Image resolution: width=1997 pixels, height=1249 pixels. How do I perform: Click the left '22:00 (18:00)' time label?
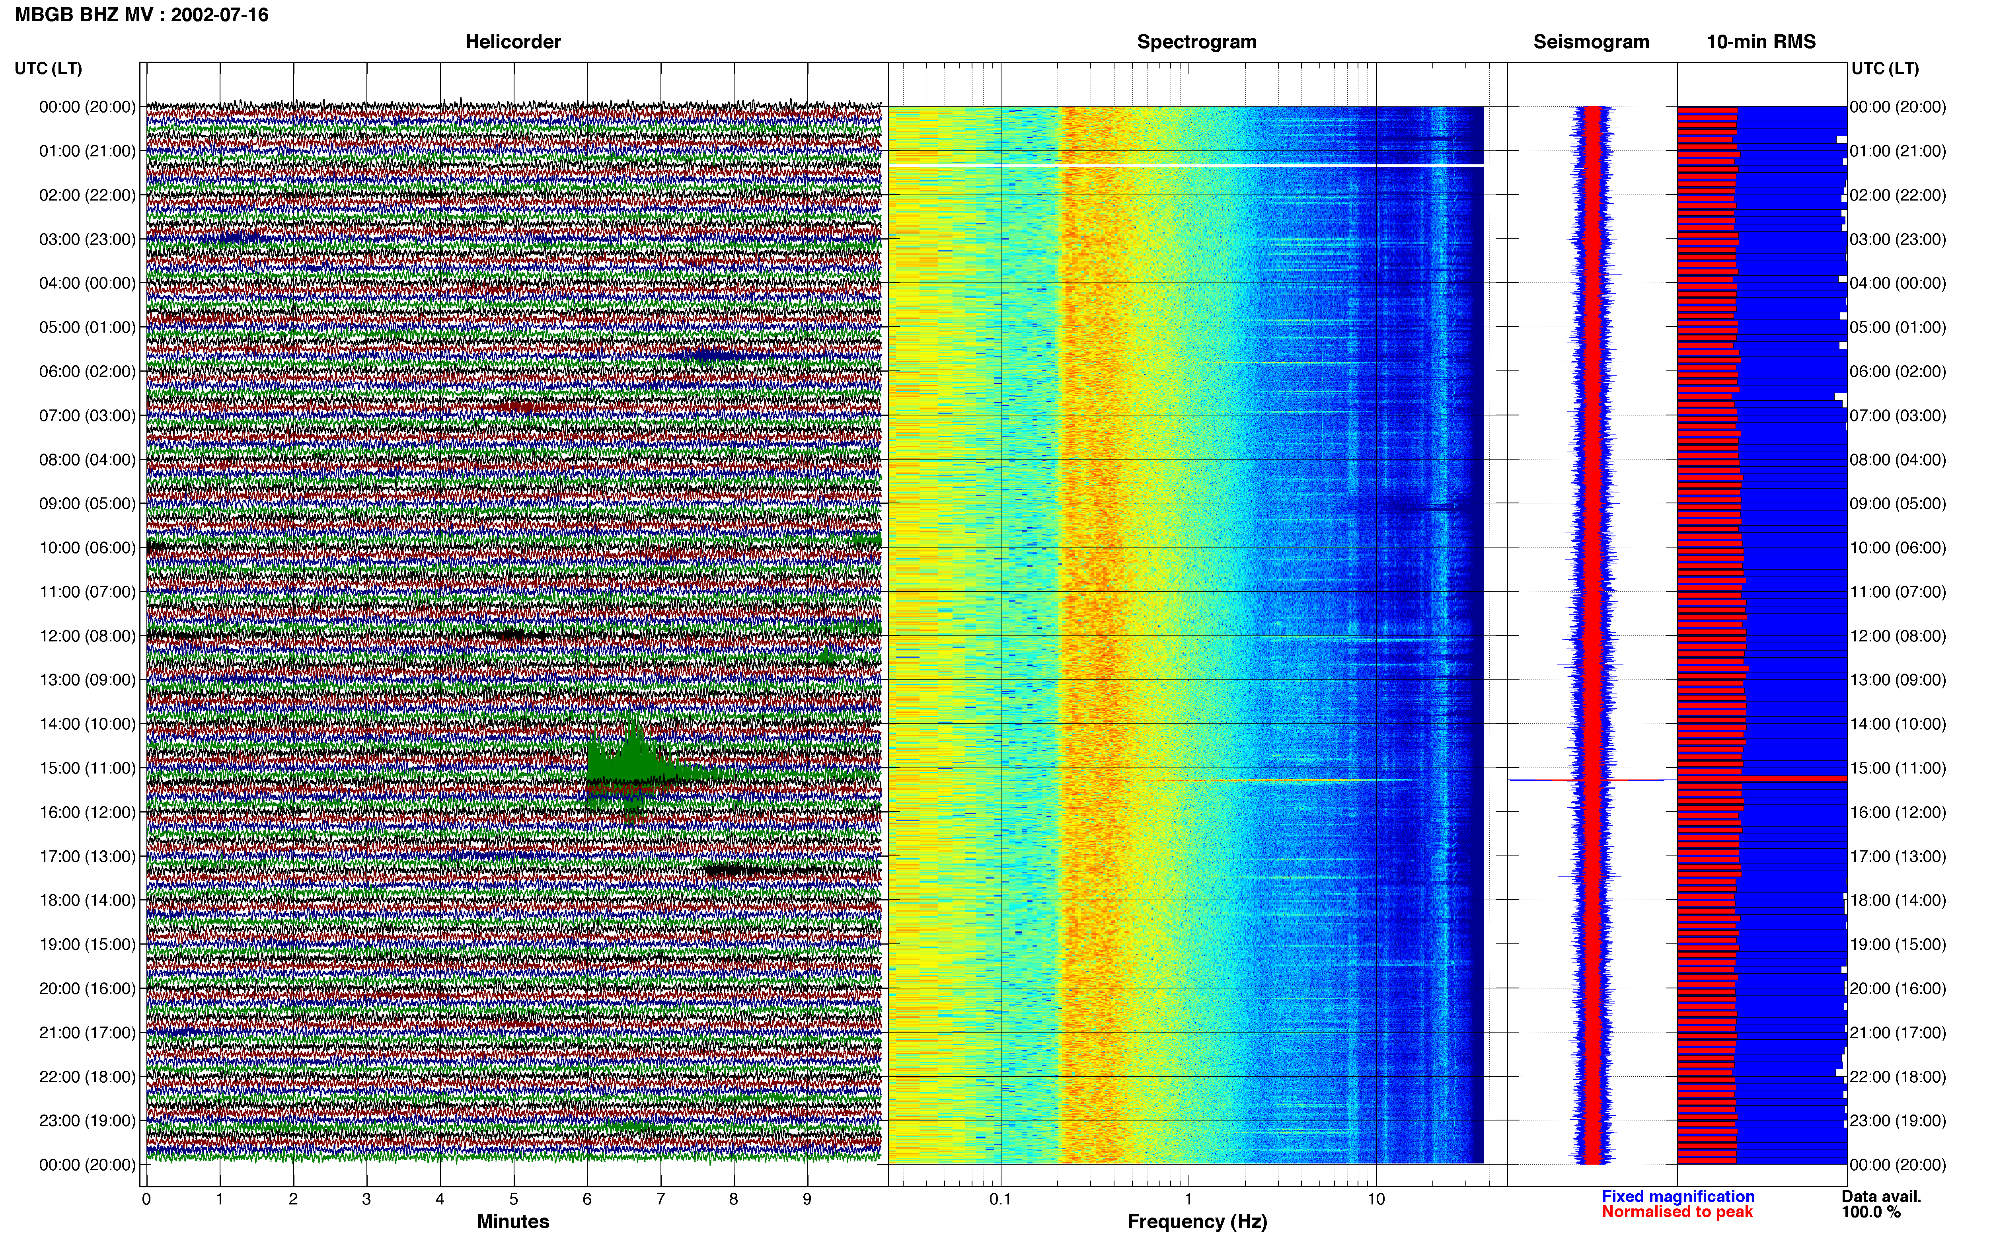coord(88,1076)
